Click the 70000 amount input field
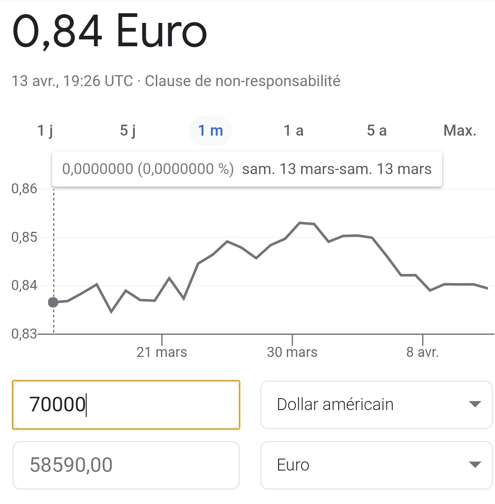The image size is (495, 504). point(126,405)
